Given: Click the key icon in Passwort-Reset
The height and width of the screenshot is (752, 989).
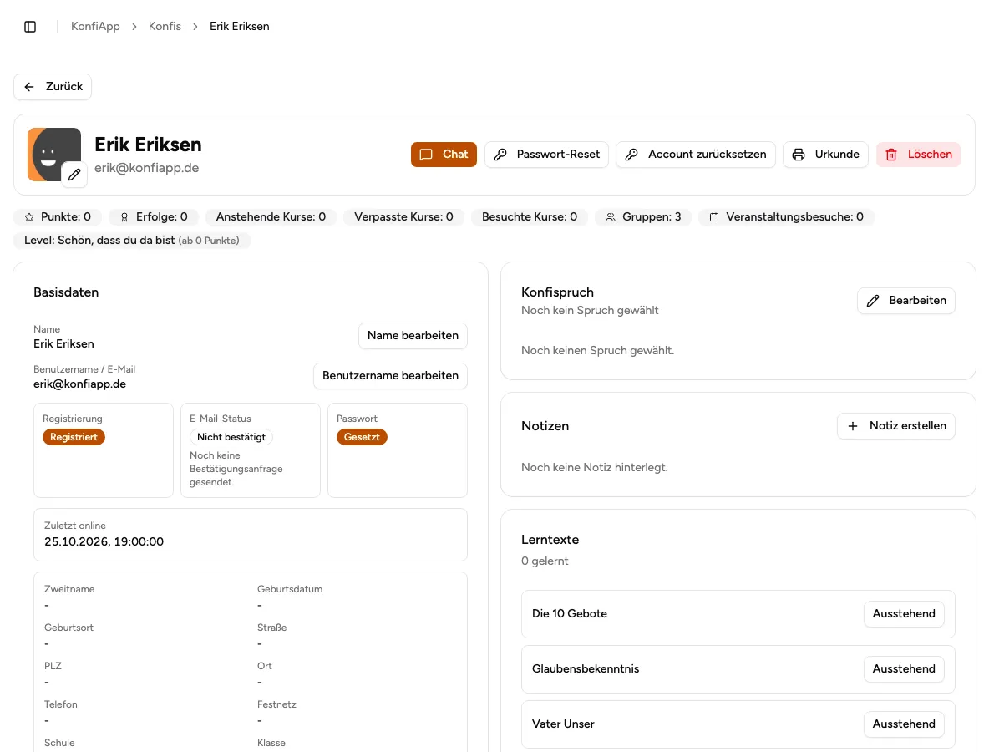Looking at the screenshot, I should (500, 155).
